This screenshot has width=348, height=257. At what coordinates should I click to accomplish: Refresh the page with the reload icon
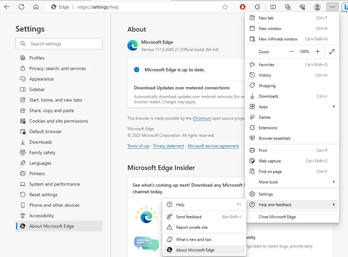pyautogui.click(x=21, y=7)
